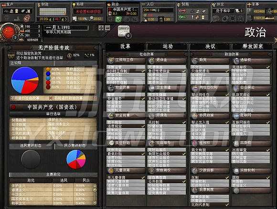277x209 pixels.
Task: Click the China flag emblem
Action: coord(9,32)
